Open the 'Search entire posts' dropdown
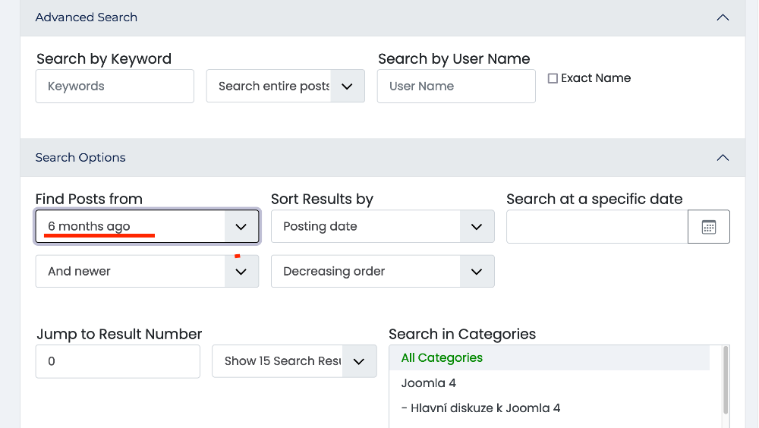Image resolution: width=759 pixels, height=428 pixels. click(x=285, y=87)
